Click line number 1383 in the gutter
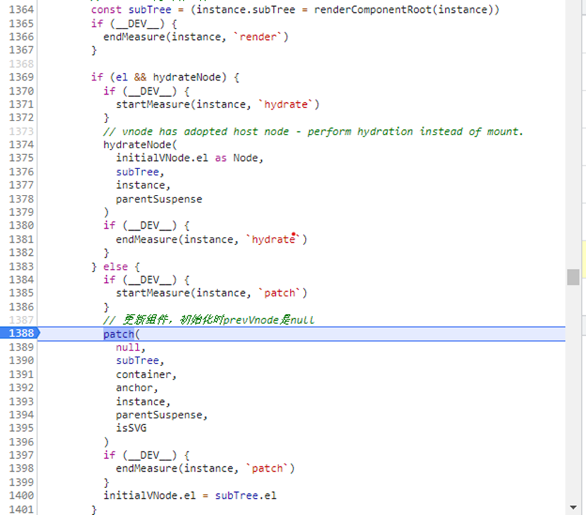Viewport: 586px width, 515px height. coord(21,266)
